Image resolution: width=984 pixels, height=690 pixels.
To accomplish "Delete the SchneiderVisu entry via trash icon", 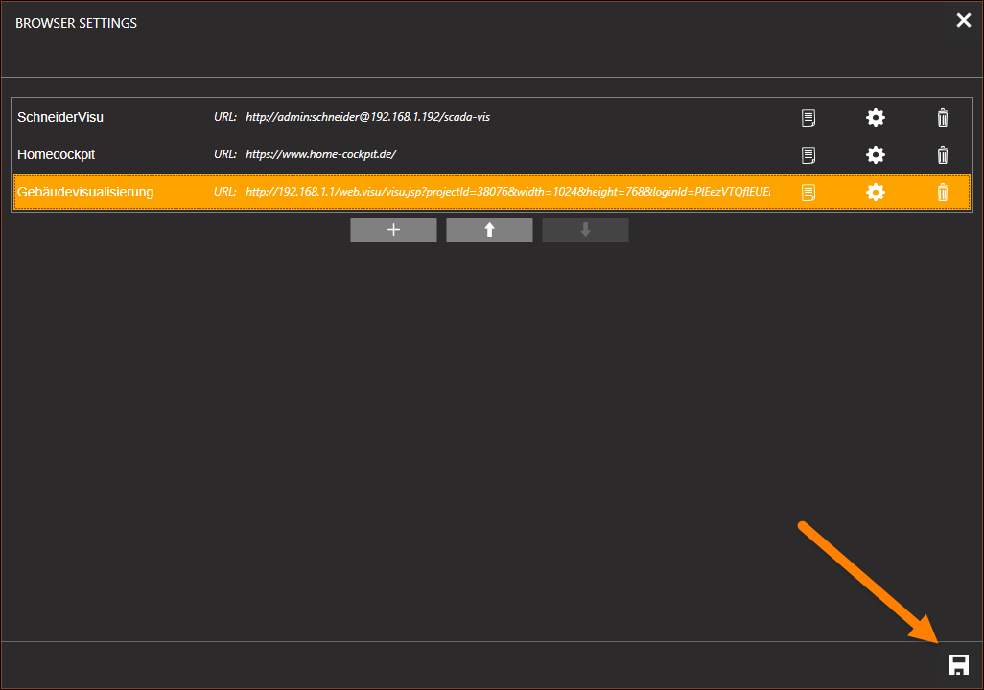I will click(942, 118).
